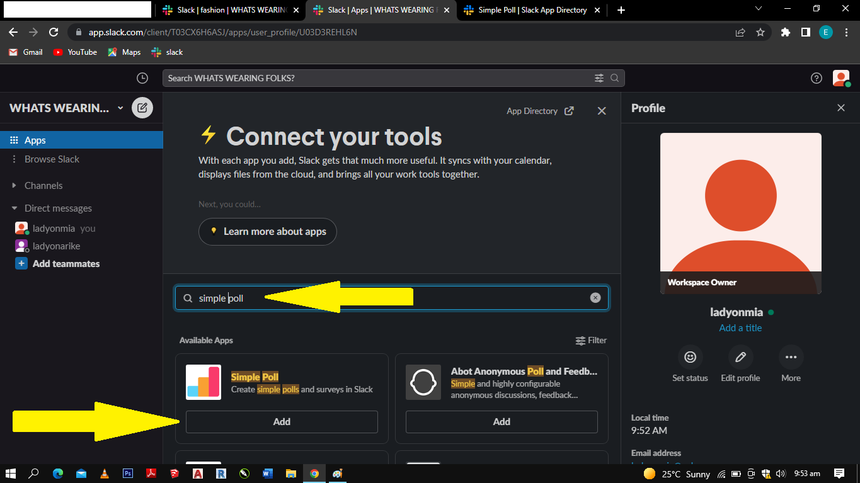This screenshot has width=860, height=483.
Task: Reload the current page
Action: coord(54,32)
